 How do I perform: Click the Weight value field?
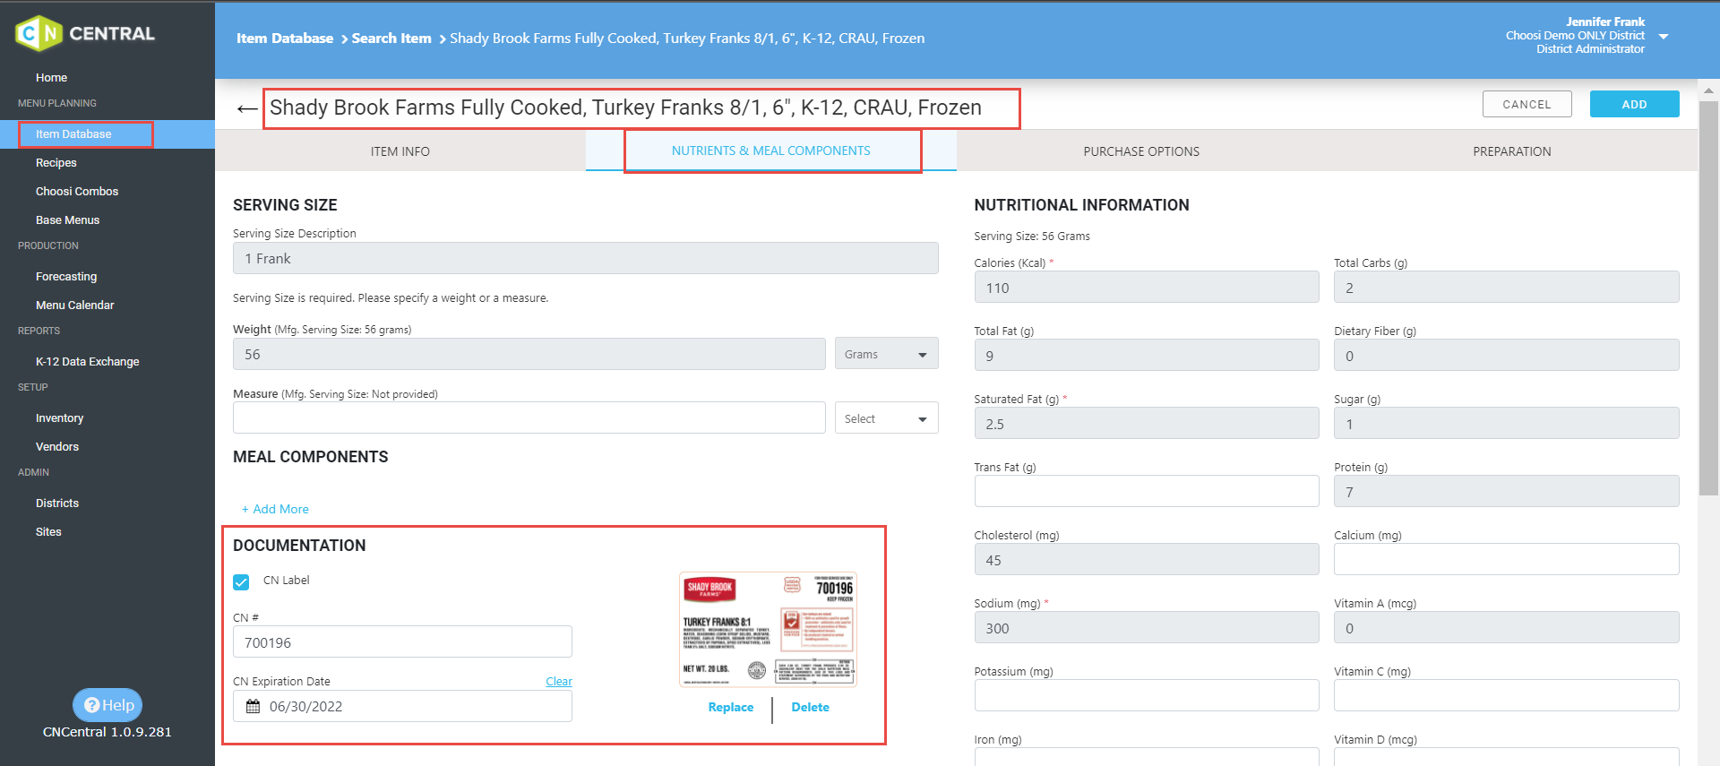coord(529,354)
